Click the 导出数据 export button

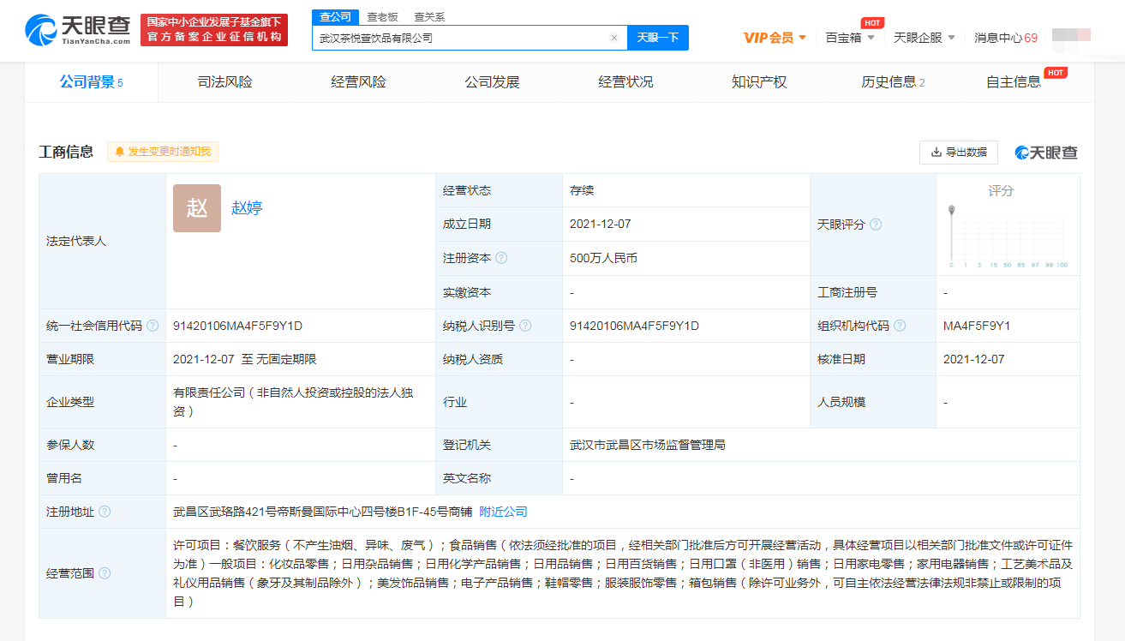click(x=958, y=153)
